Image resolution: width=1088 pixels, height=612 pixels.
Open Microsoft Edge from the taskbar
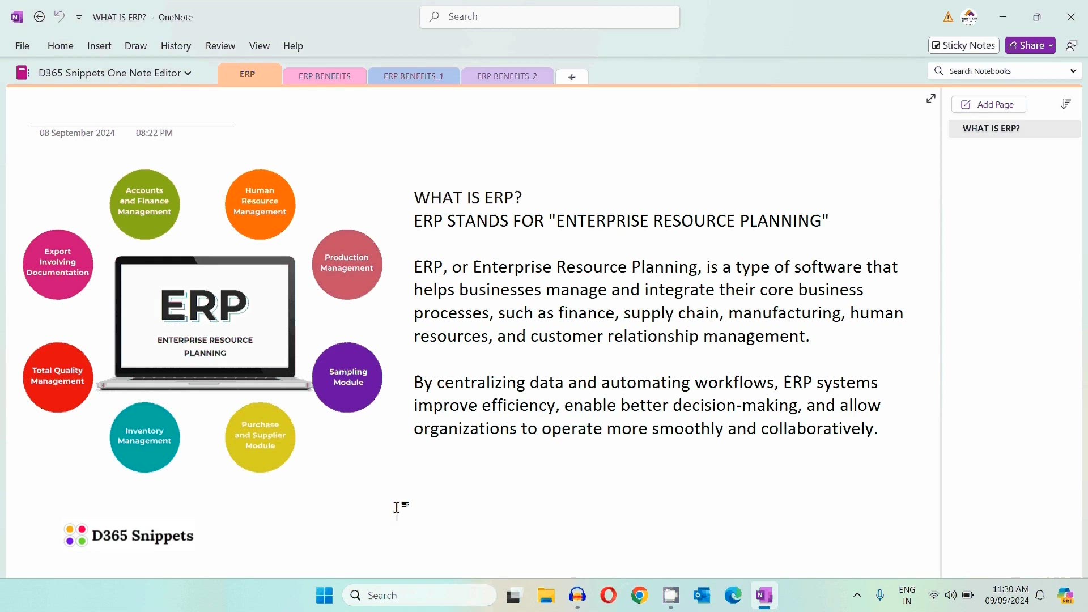tap(733, 596)
